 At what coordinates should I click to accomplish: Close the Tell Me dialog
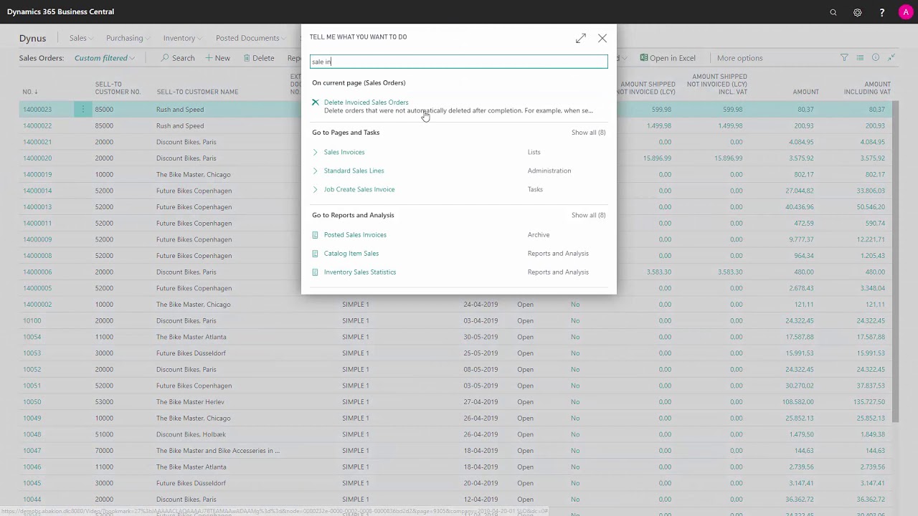pyautogui.click(x=602, y=38)
